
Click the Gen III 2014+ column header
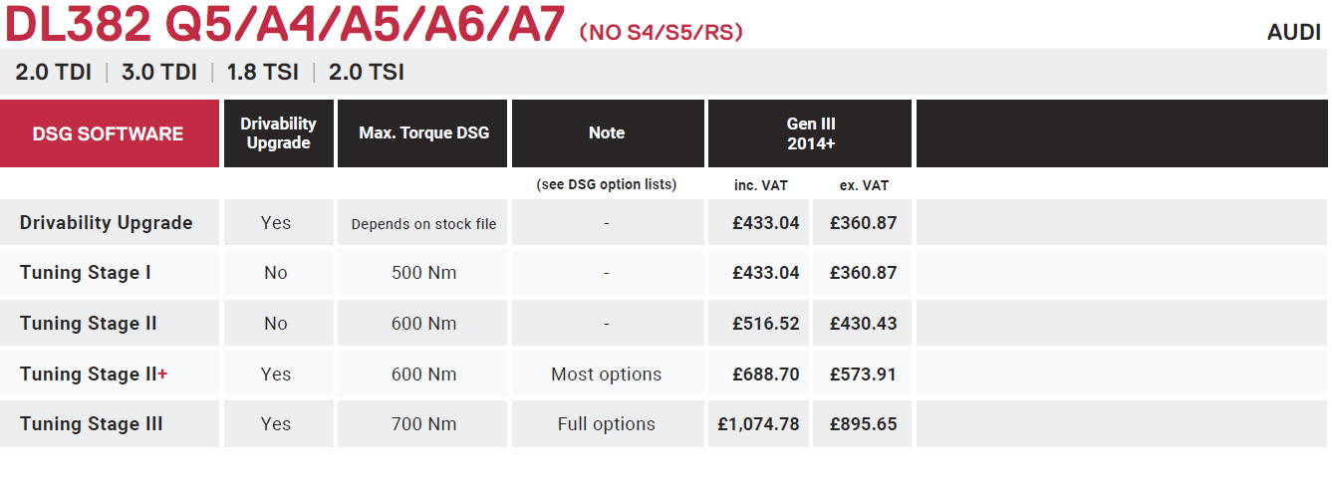pos(810,133)
